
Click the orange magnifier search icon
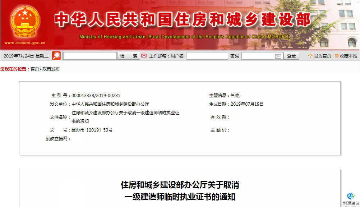56,56
